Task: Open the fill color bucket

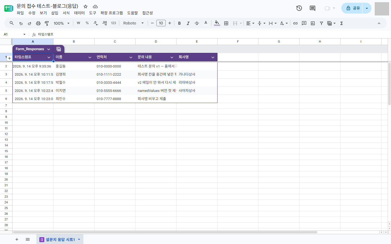Action: tap(217, 23)
